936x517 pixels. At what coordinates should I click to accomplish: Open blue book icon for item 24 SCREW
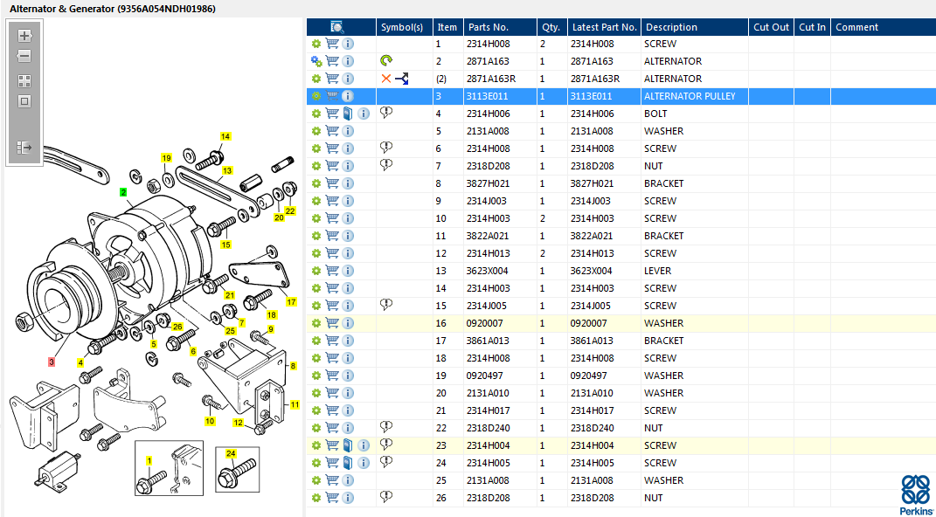[x=348, y=463]
